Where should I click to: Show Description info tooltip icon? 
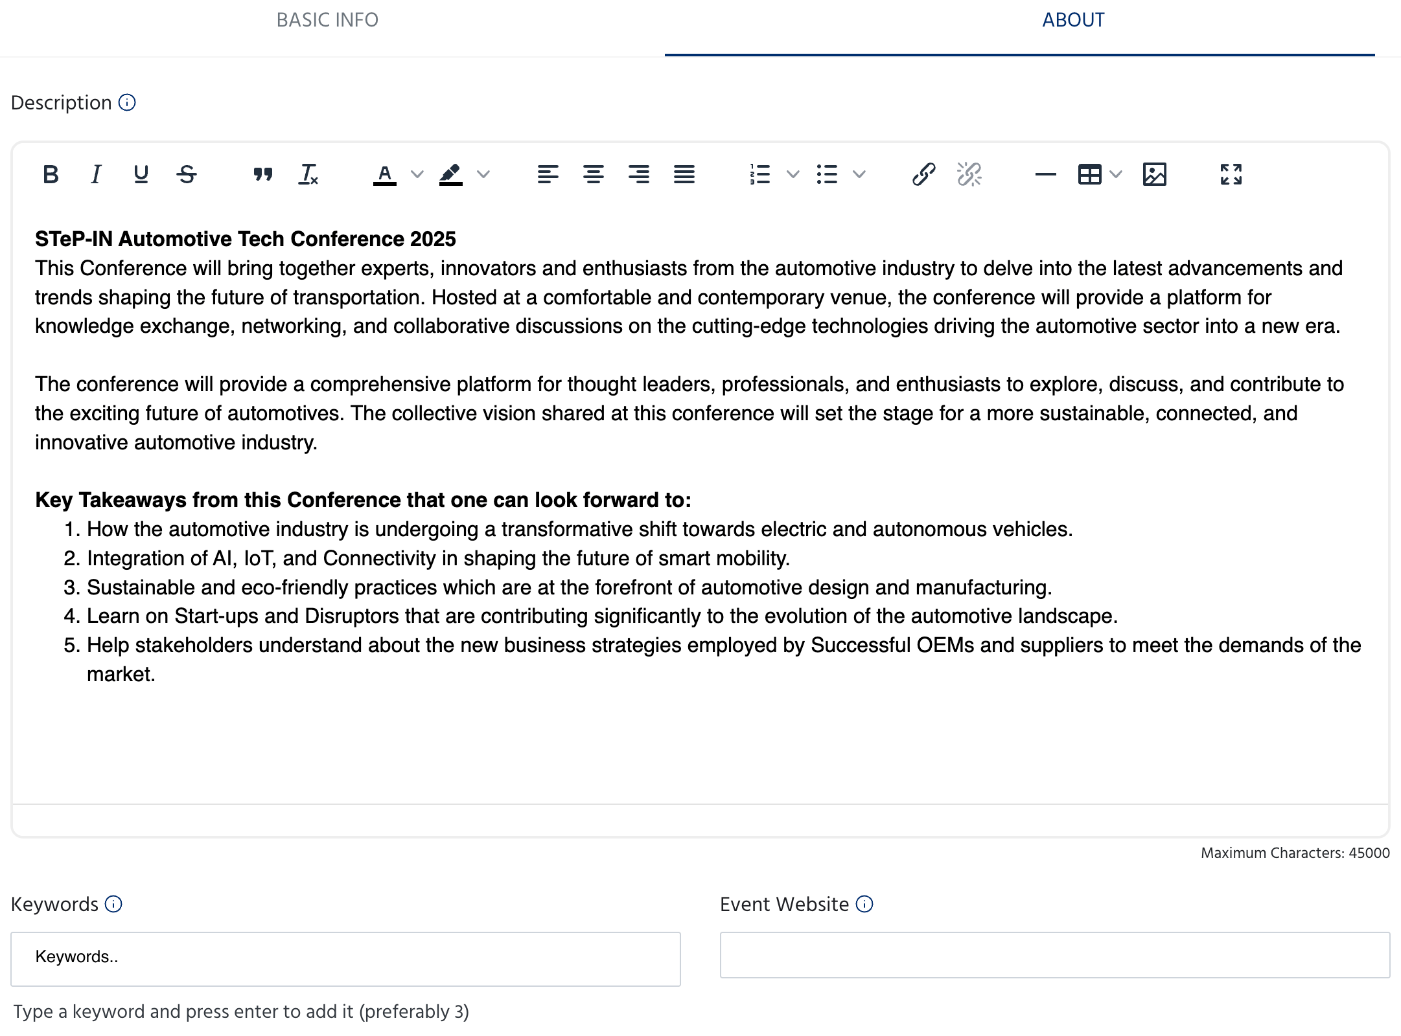pyautogui.click(x=127, y=103)
